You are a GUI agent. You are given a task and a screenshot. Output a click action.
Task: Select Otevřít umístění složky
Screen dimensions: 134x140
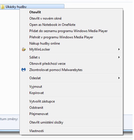[71, 122]
